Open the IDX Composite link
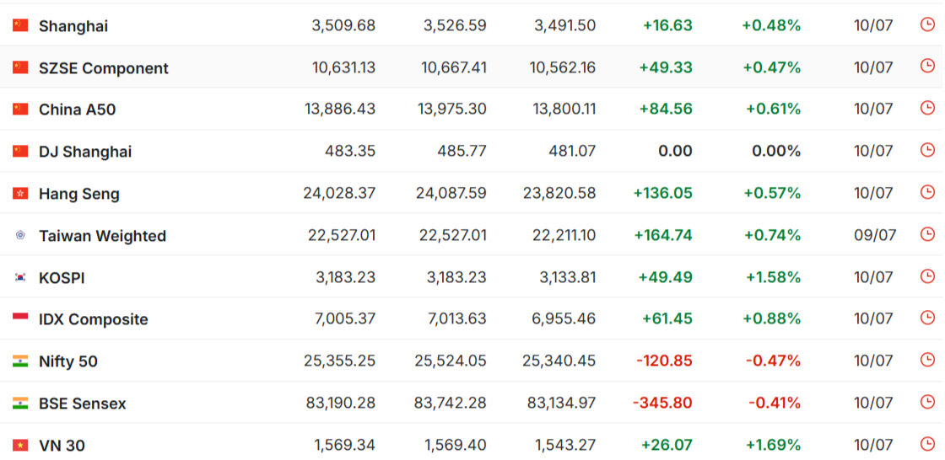The width and height of the screenshot is (945, 460). tap(94, 319)
